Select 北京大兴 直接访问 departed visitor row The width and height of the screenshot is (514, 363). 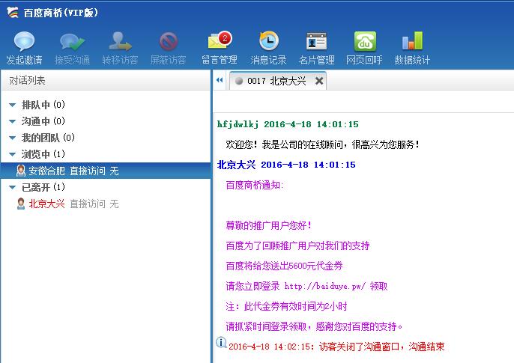[106, 204]
